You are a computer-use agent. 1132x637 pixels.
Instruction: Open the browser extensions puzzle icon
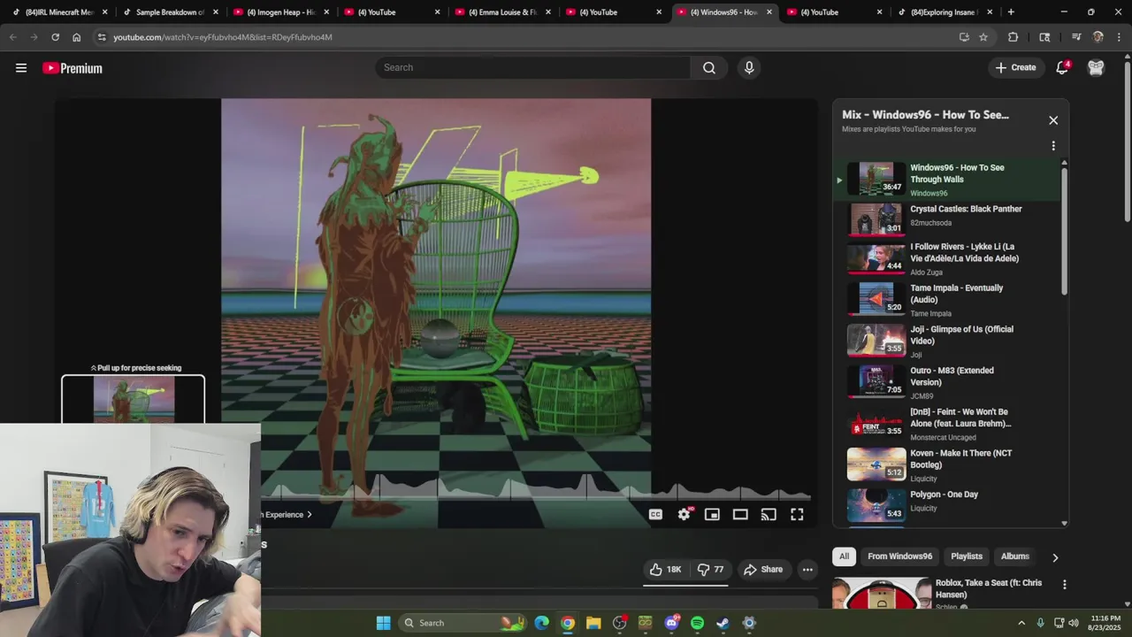tap(1013, 37)
